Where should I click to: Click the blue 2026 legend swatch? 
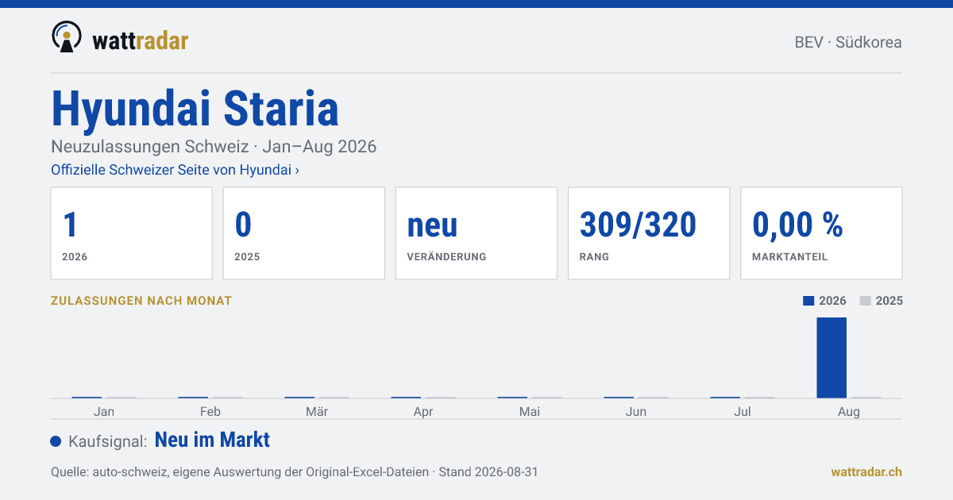pos(809,301)
